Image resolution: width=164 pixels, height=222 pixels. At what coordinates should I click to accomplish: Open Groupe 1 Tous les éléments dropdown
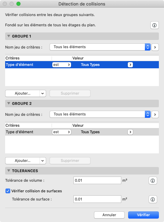pos(100,47)
